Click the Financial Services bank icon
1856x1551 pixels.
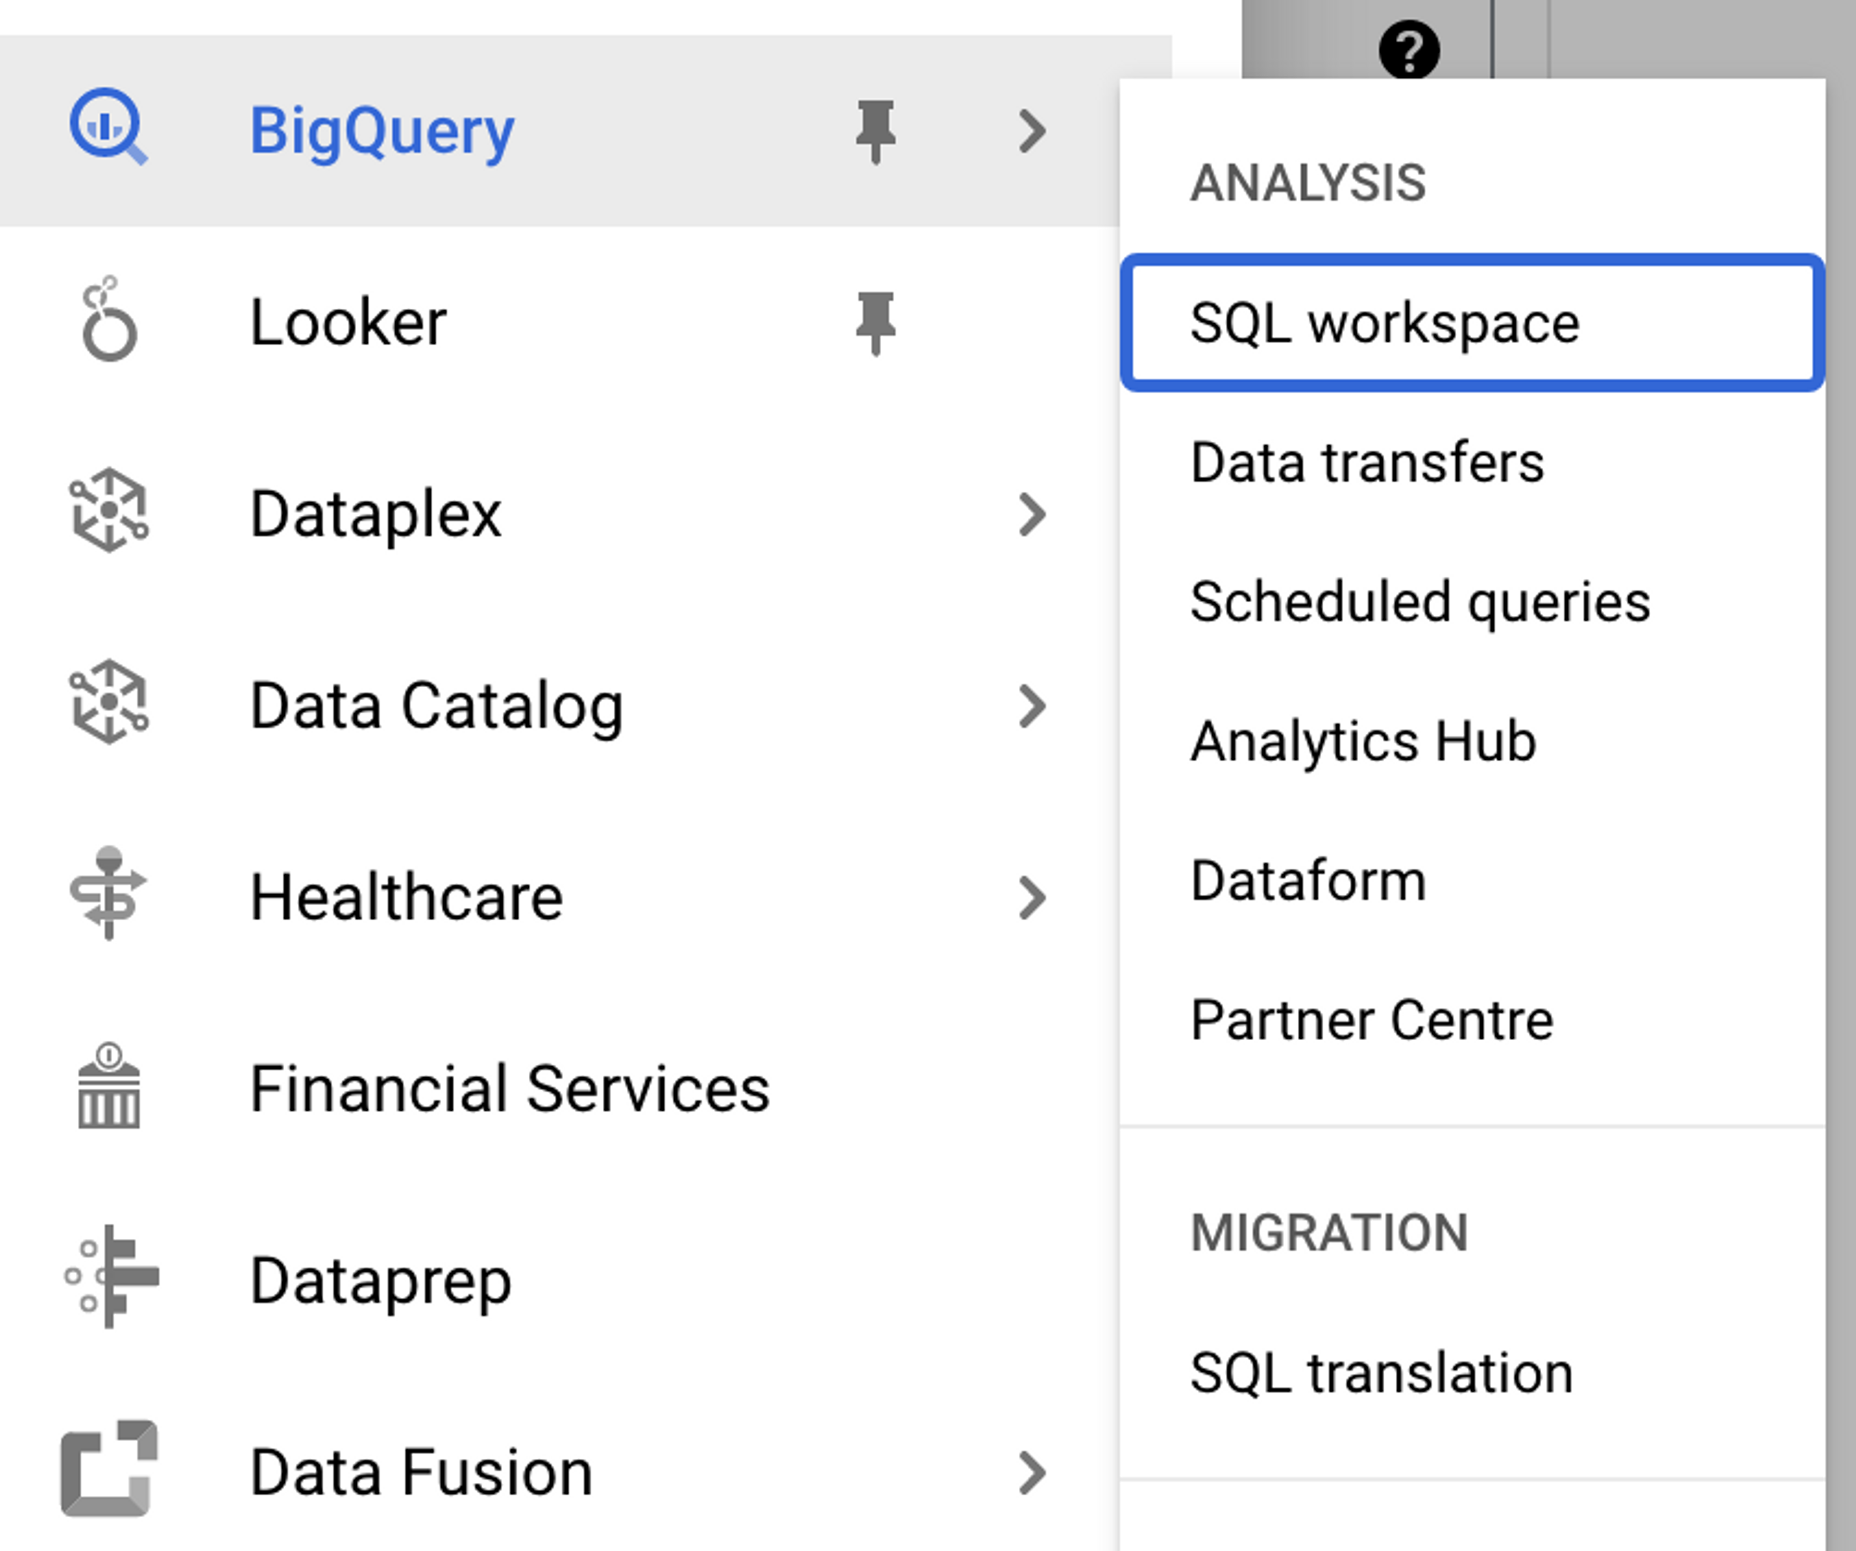coord(109,1085)
